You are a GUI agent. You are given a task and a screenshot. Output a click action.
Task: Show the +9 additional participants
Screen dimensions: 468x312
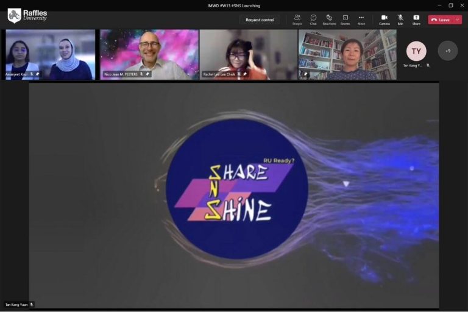pos(448,51)
